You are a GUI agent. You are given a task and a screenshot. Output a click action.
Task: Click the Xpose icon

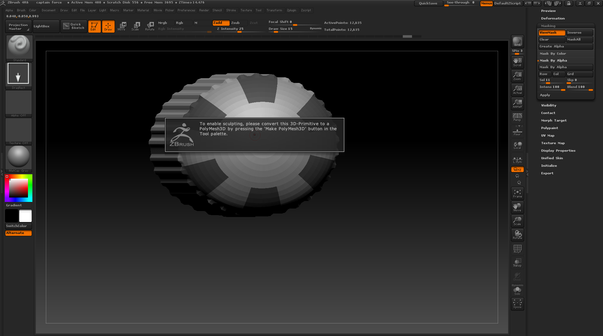click(x=517, y=304)
